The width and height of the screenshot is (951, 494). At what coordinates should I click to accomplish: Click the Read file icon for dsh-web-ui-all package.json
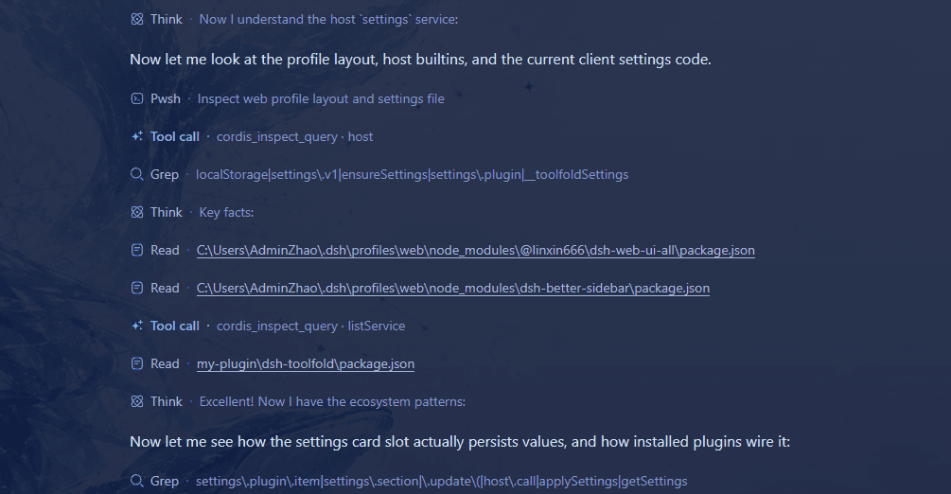137,250
